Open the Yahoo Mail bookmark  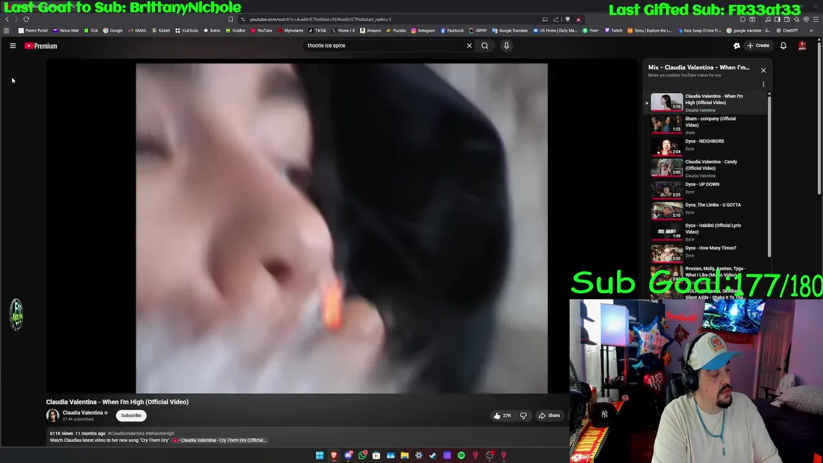point(66,30)
